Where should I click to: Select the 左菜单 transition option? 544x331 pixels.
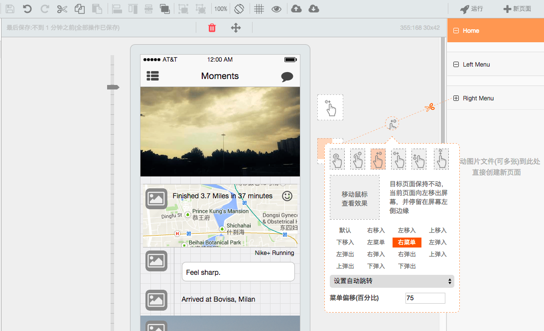[x=376, y=243]
